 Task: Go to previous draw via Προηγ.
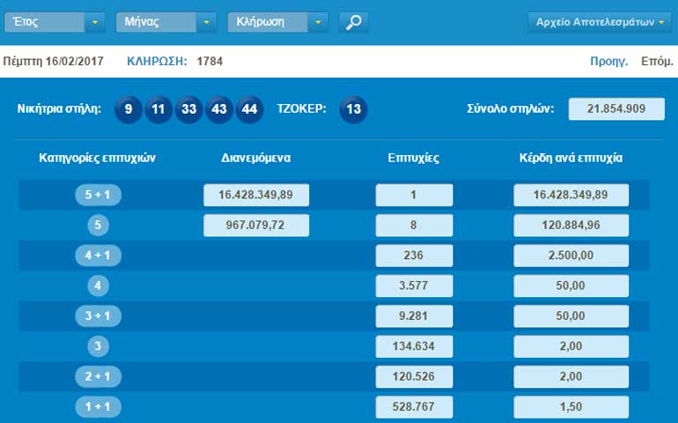click(x=608, y=62)
